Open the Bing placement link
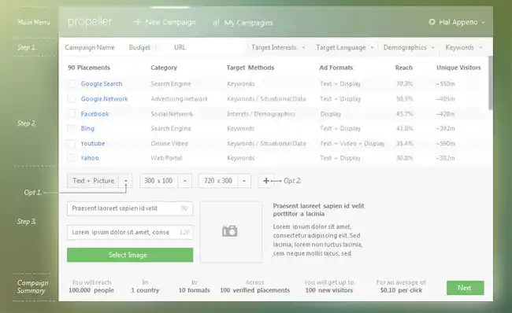The width and height of the screenshot is (512, 313). click(87, 128)
